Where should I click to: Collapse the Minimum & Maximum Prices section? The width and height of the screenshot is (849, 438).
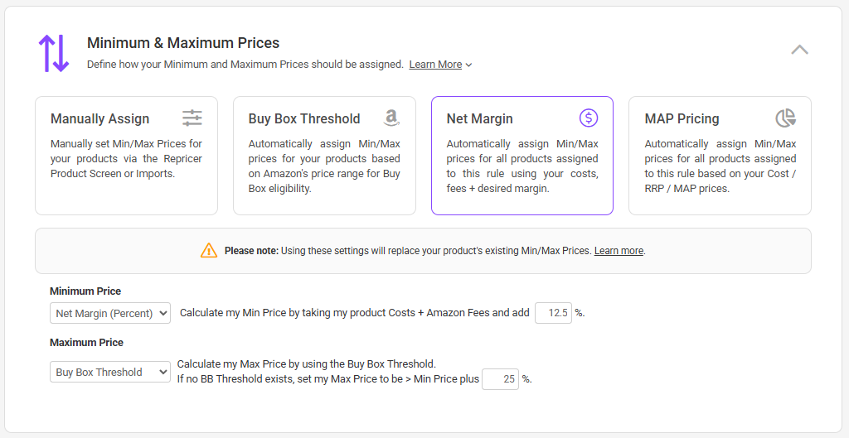click(x=799, y=50)
